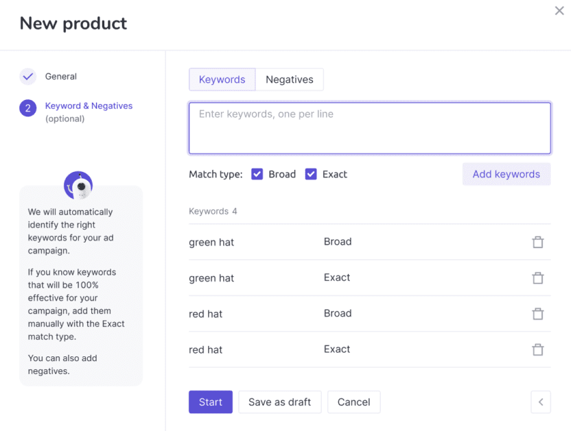Uncheck the Exact match type checkbox
The width and height of the screenshot is (571, 431).
[x=311, y=174]
